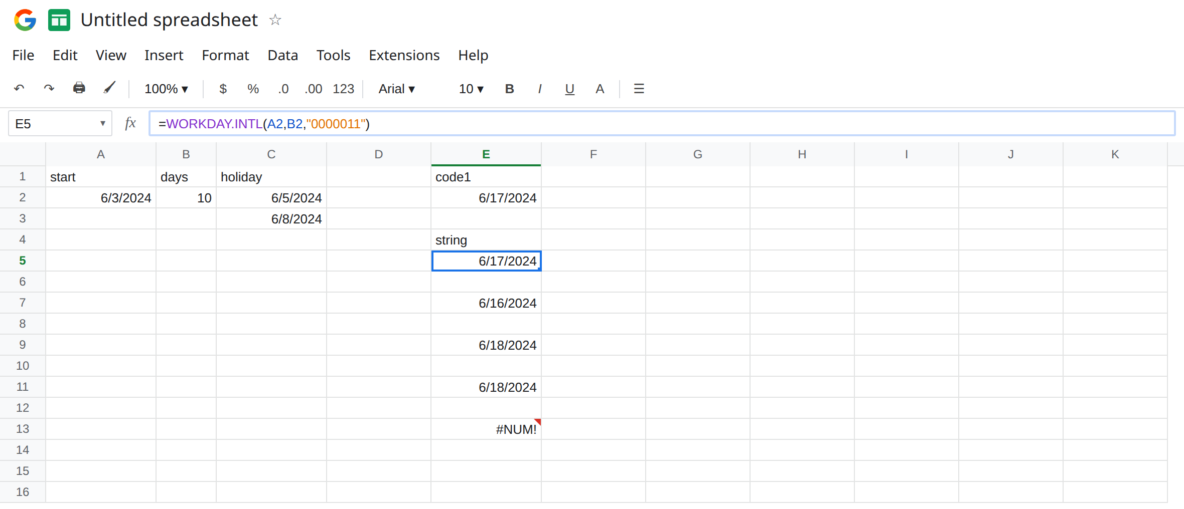Select the #NUM! error cell
Screen dimensions: 1184x509
486,429
